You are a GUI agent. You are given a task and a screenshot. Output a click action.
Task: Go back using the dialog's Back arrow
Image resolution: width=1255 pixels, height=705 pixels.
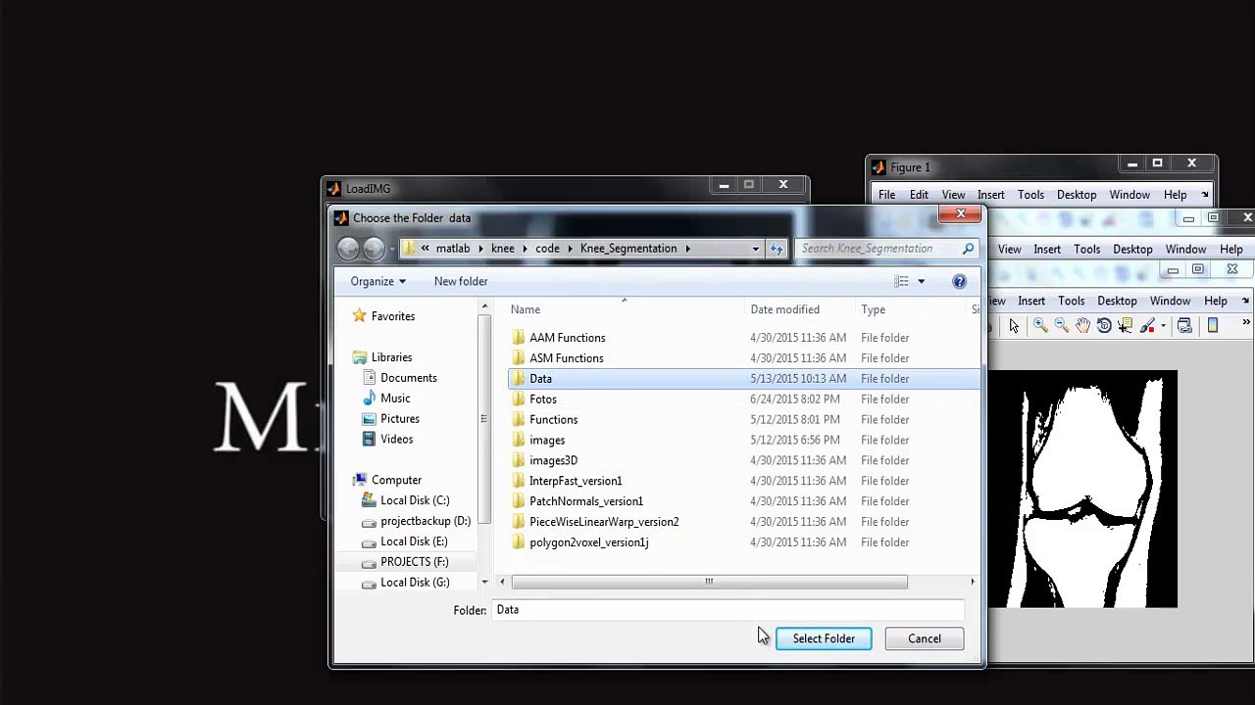coord(348,249)
